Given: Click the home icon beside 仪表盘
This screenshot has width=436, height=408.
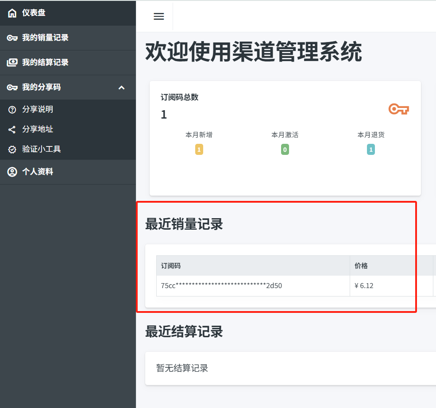Looking at the screenshot, I should pyautogui.click(x=12, y=13).
